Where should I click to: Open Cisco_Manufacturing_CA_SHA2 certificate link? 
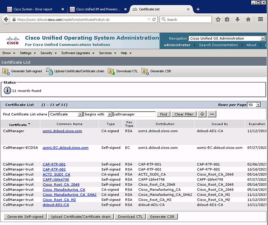70,195
